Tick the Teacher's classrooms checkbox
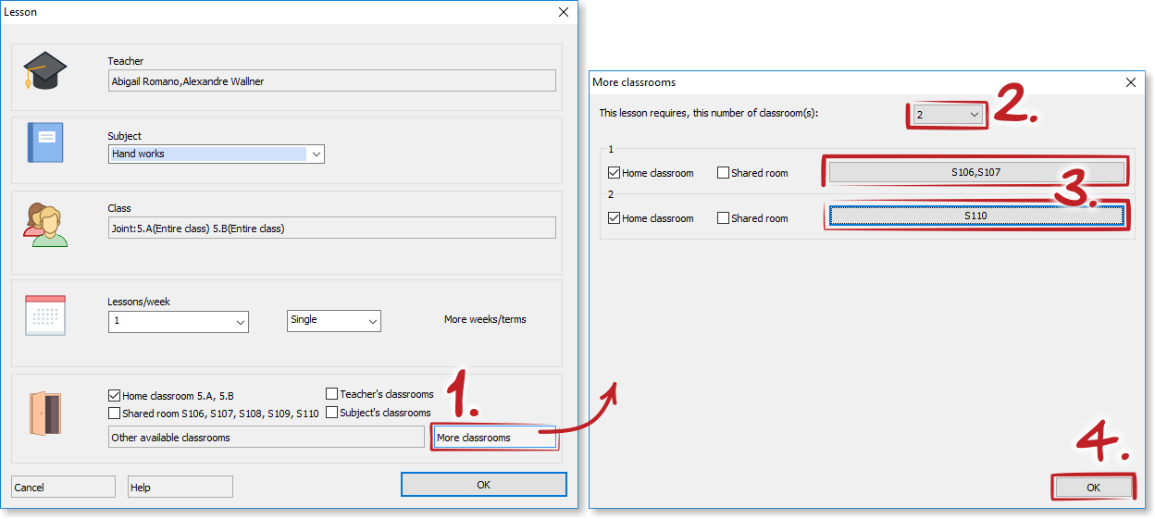Screen dimensions: 1155x519 [x=332, y=394]
